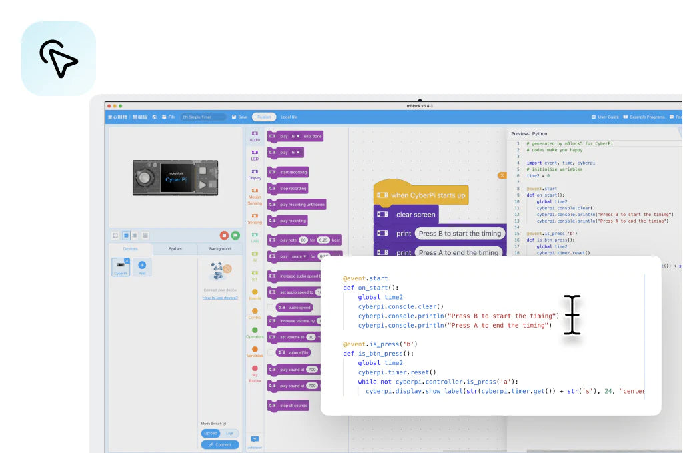The height and width of the screenshot is (453, 683).
Task: Check the volume(%) block checkbox
Action: click(271, 352)
